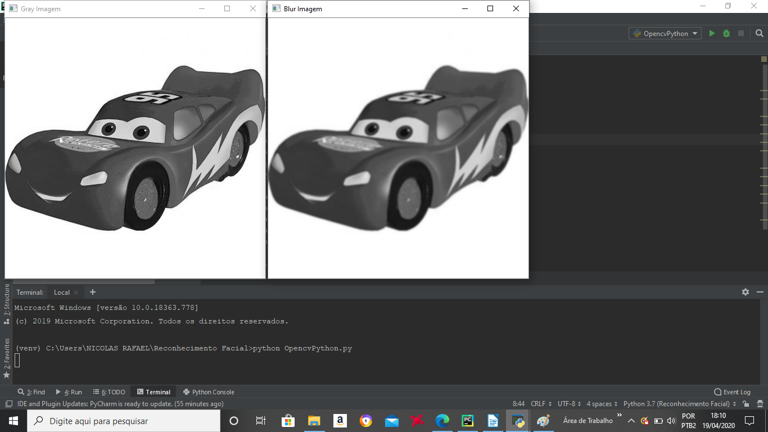This screenshot has height=432, width=768.
Task: Start debugging with the green bug icon
Action: (x=726, y=34)
